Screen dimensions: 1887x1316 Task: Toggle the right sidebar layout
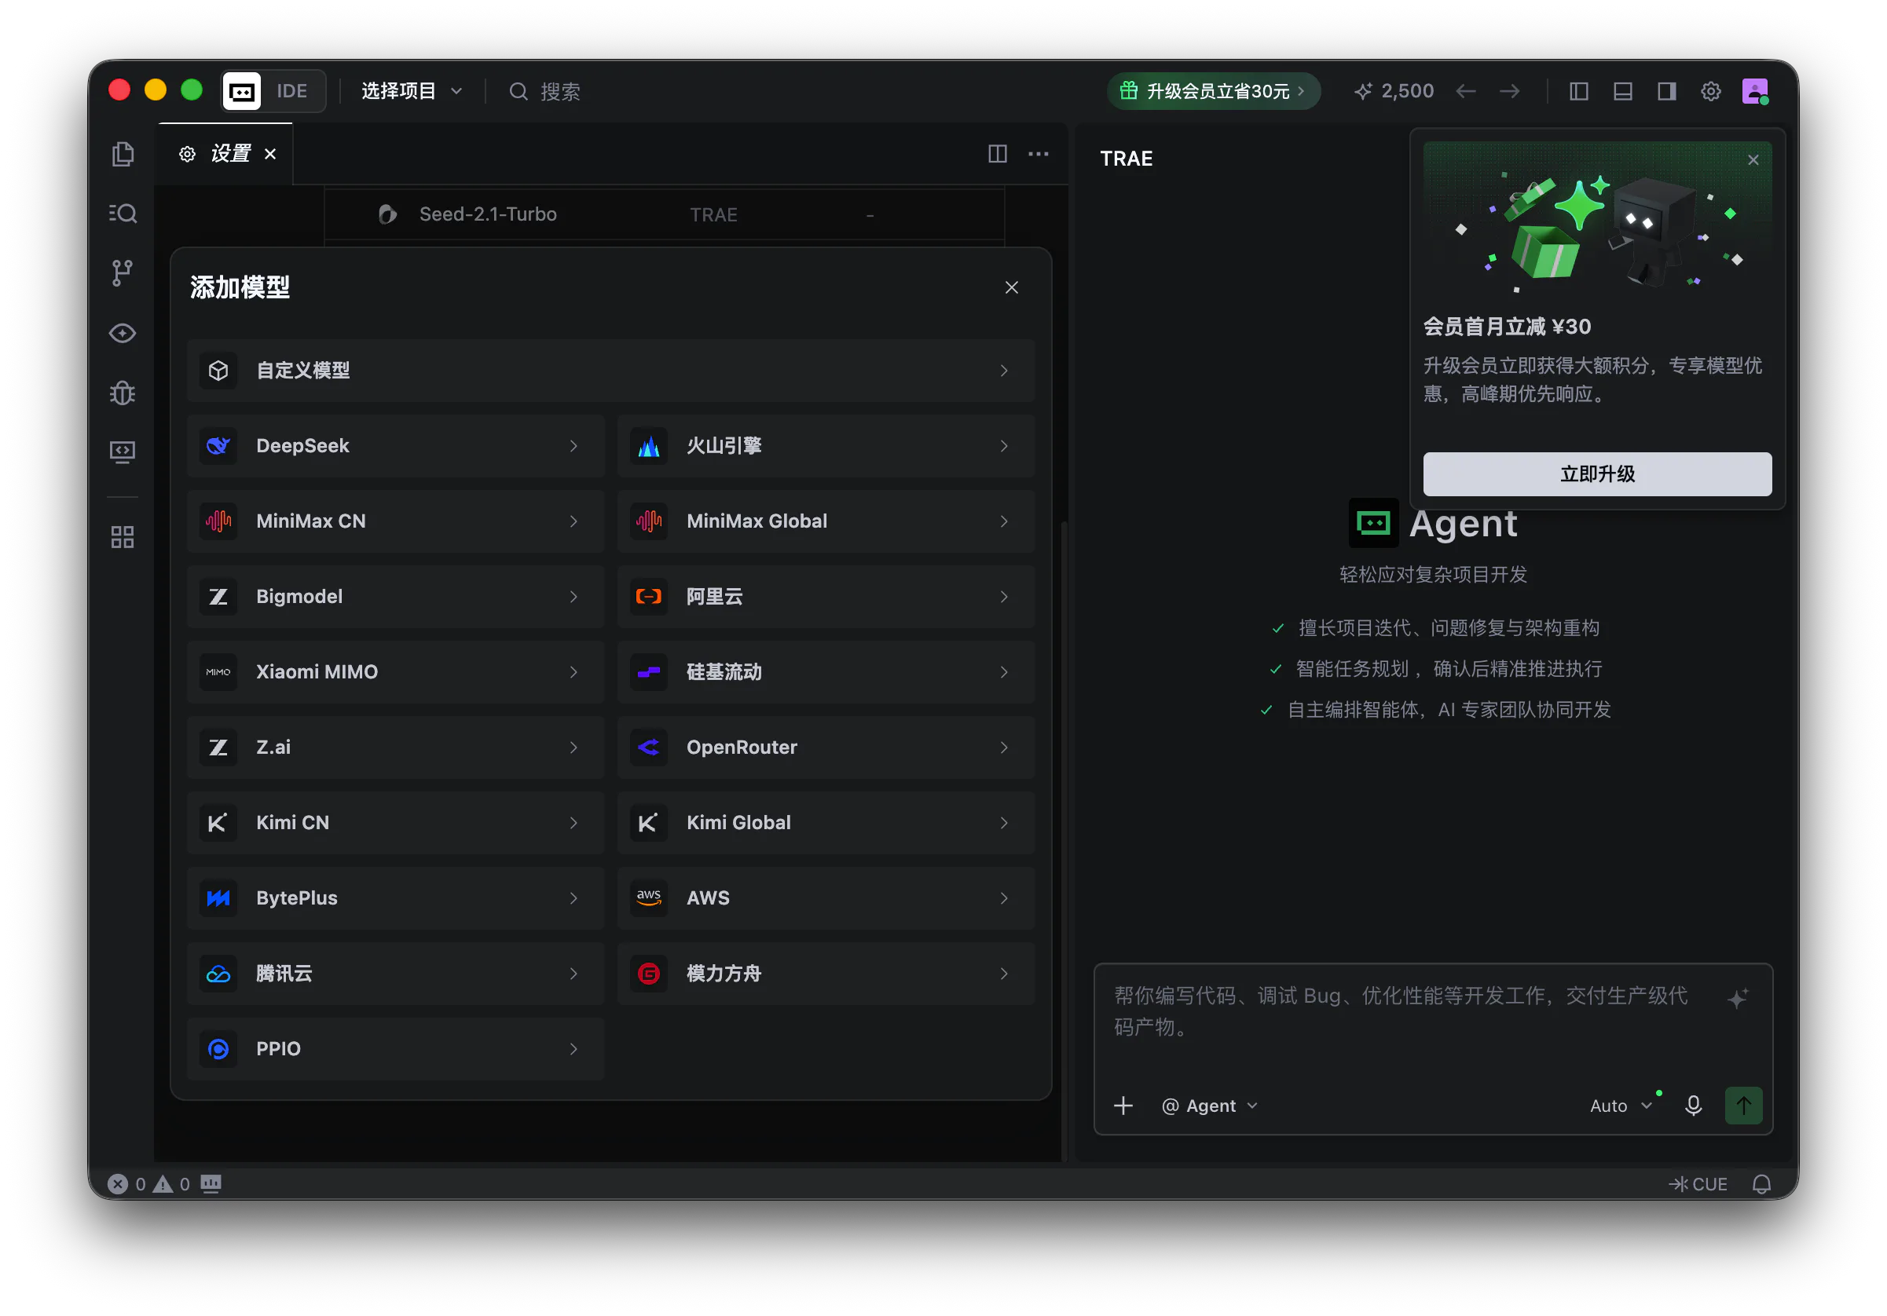point(1666,91)
